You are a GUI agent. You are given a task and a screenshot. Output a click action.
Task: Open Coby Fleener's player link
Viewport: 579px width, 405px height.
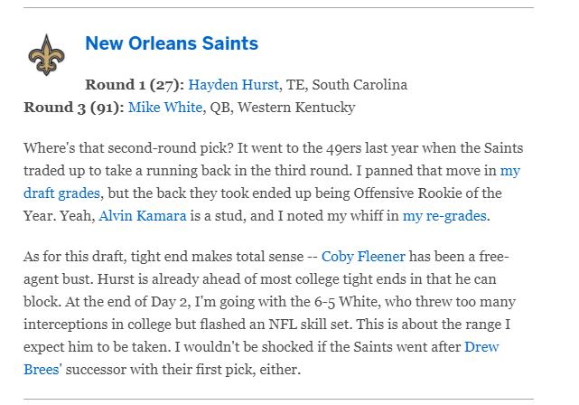point(363,257)
